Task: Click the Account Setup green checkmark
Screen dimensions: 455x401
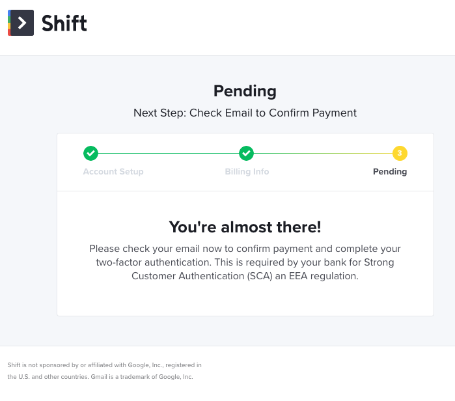Action: 90,154
